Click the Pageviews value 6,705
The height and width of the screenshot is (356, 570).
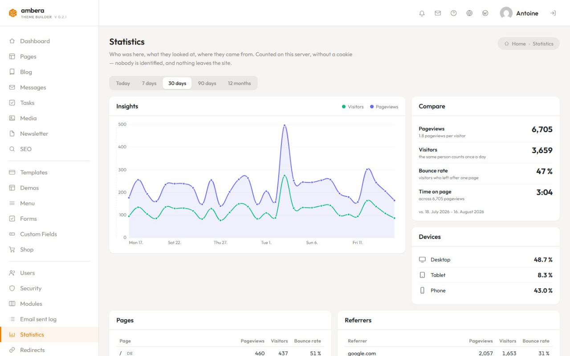[x=542, y=129]
